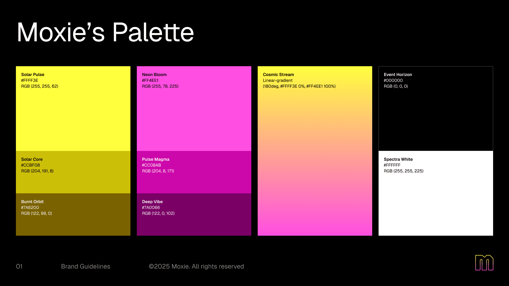Click the Linear-gradient description text

pyautogui.click(x=278, y=81)
